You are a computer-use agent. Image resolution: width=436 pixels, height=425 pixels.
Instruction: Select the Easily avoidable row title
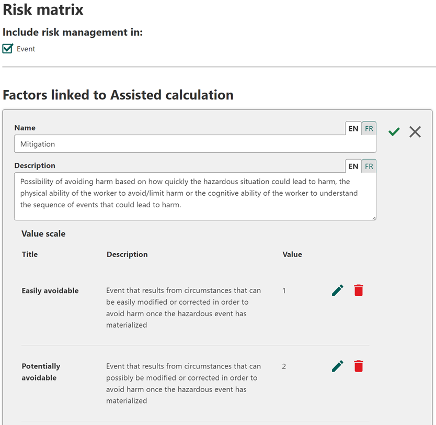coord(50,290)
